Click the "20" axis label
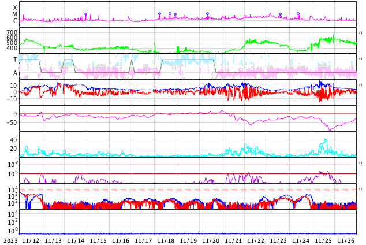 click(13, 149)
